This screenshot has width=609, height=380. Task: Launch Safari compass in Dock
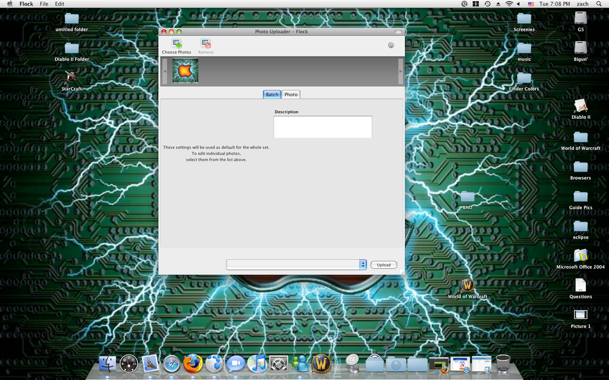pyautogui.click(x=171, y=364)
